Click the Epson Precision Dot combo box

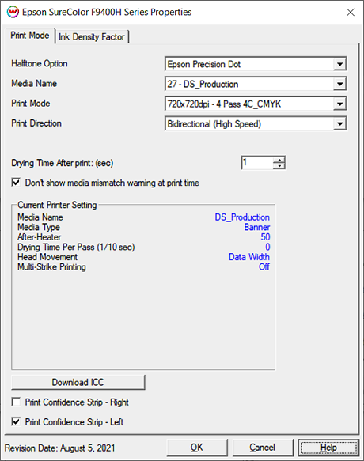[x=256, y=64]
